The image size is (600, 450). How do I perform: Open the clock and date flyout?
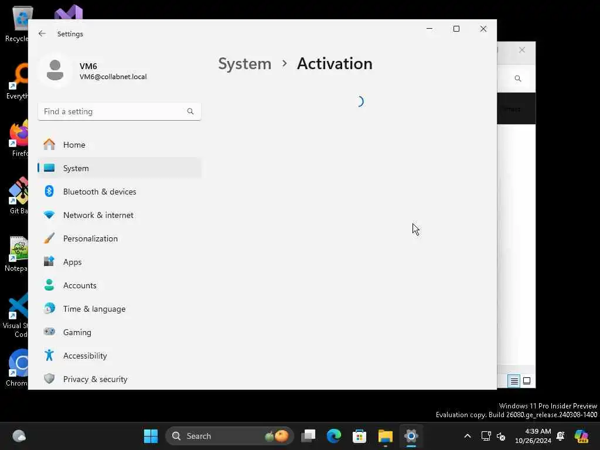(533, 436)
